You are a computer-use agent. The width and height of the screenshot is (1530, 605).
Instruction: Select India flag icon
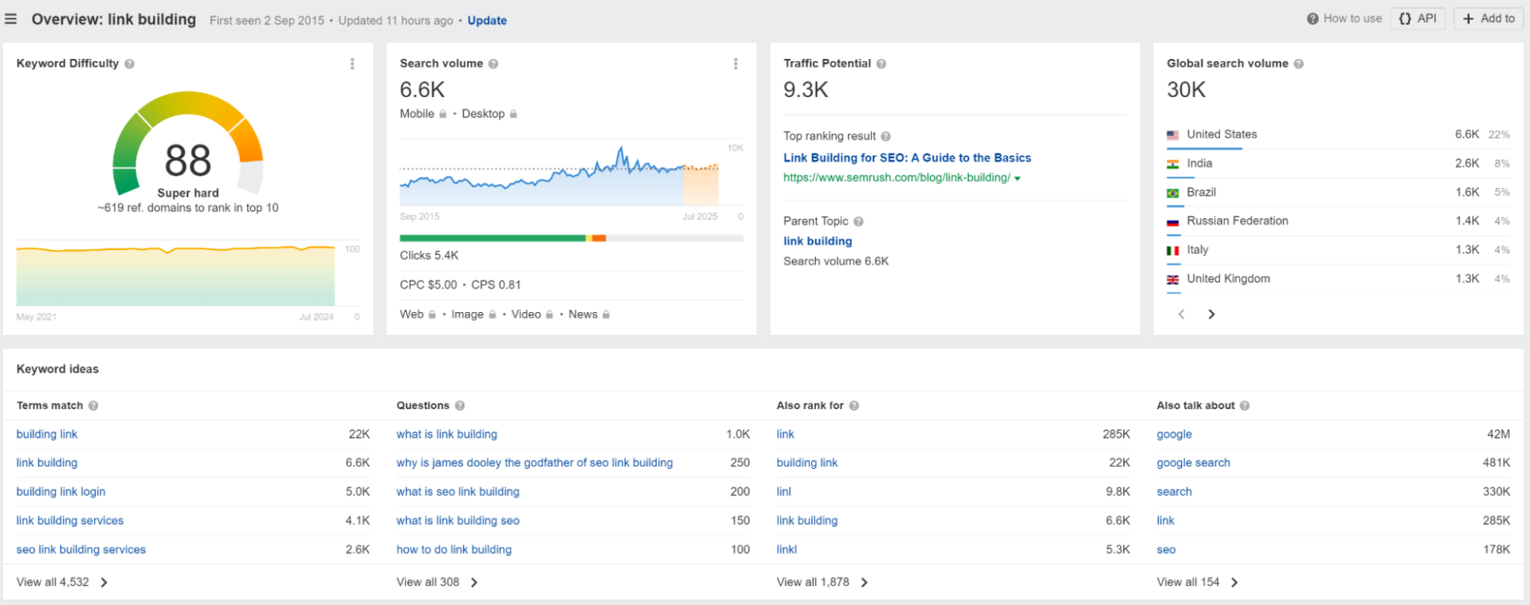click(x=1173, y=164)
